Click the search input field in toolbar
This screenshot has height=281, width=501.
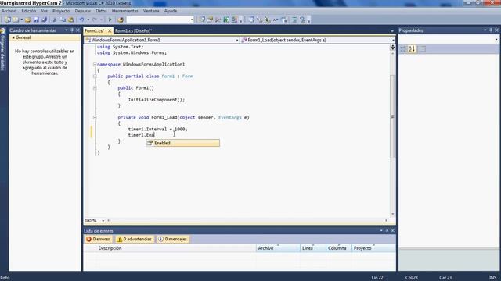(x=158, y=20)
